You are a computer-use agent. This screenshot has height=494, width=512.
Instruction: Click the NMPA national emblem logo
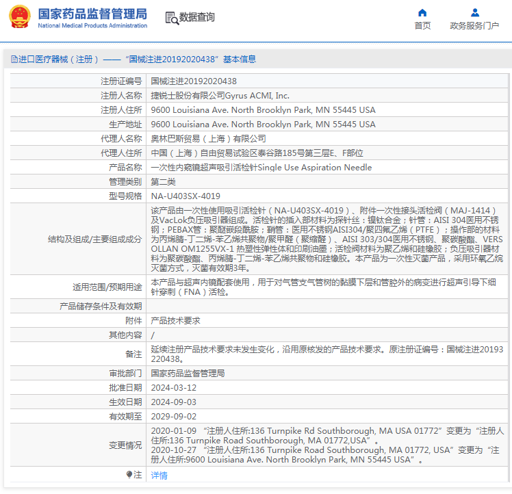tap(20, 16)
